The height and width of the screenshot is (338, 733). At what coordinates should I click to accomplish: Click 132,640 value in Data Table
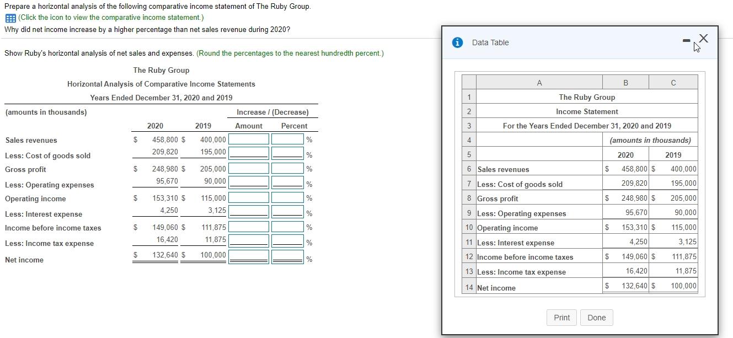634,286
